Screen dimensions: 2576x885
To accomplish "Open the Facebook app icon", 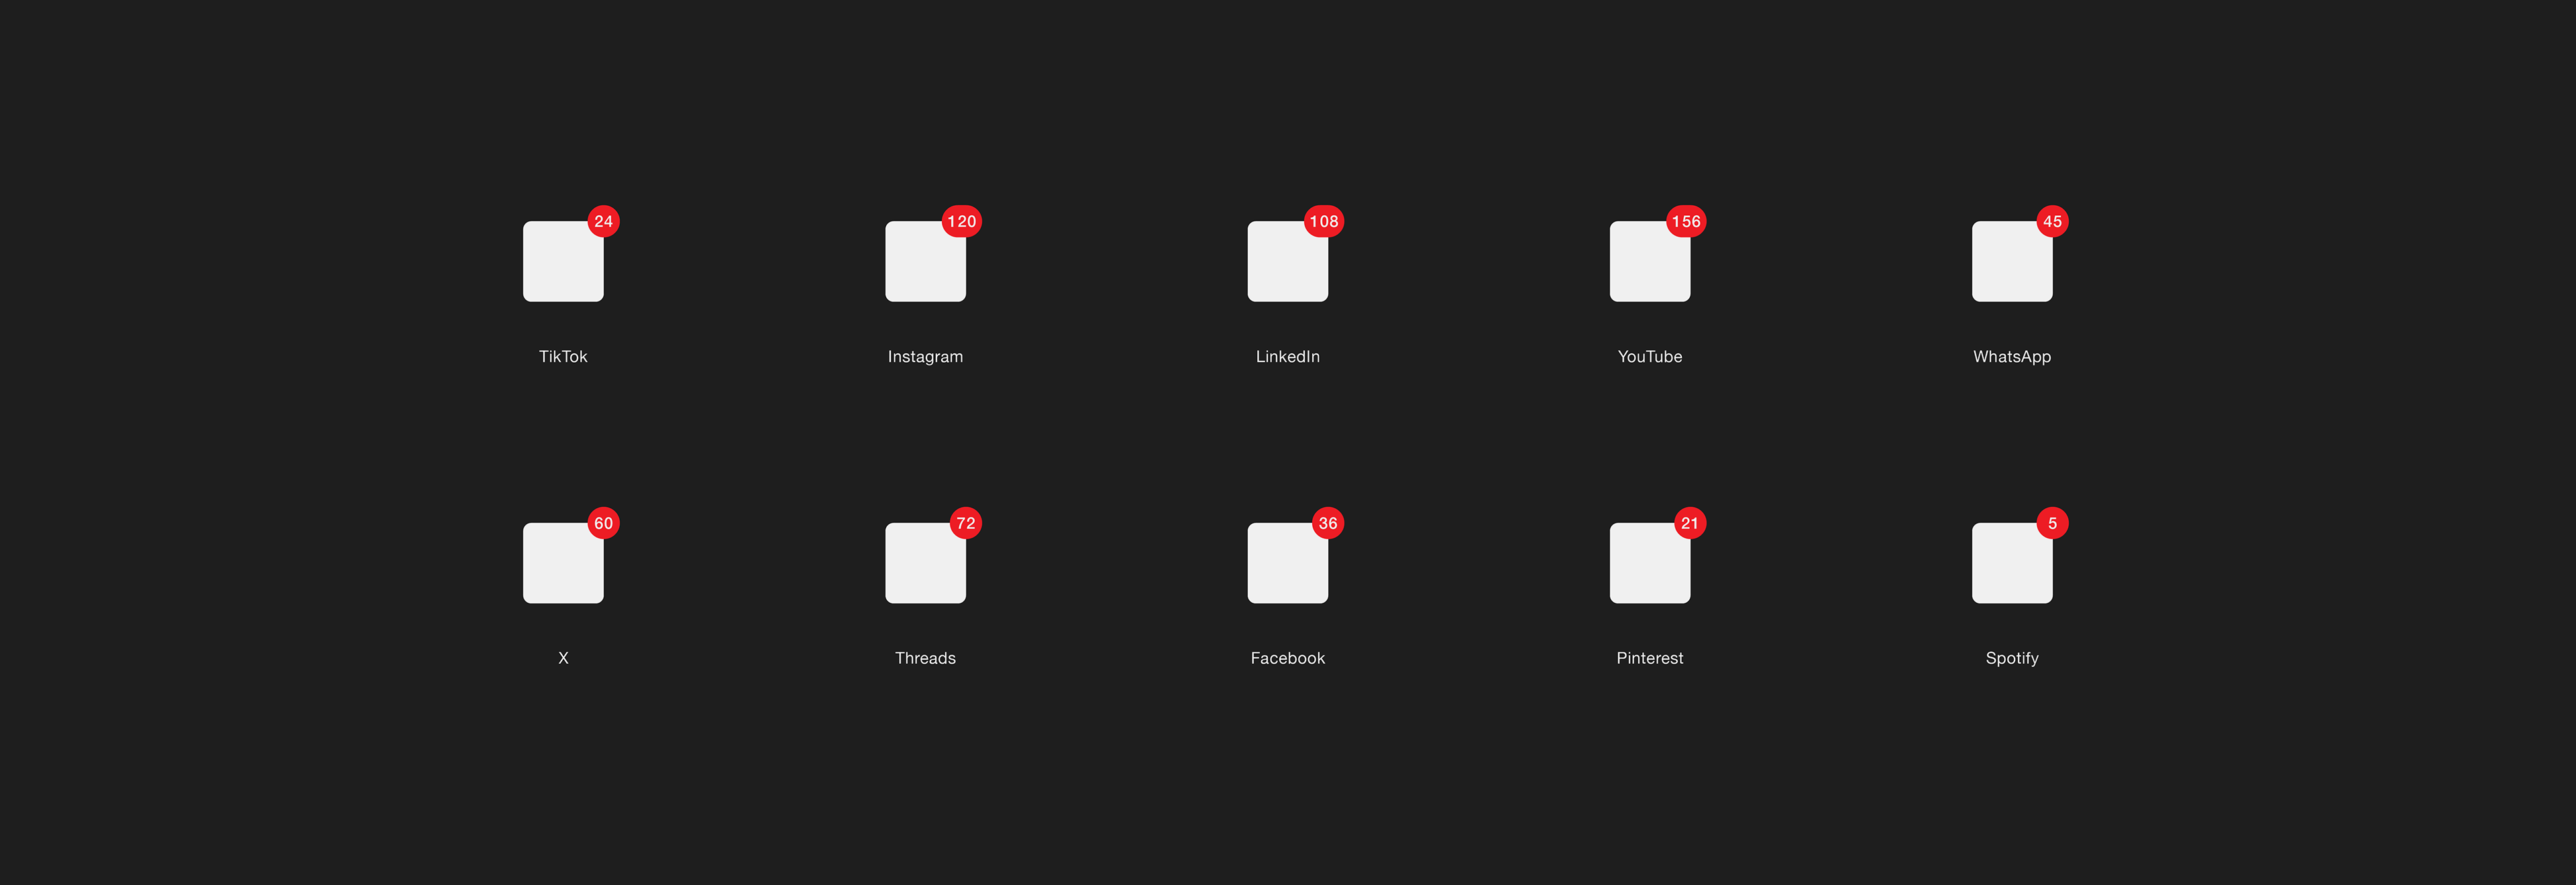I will point(1287,563).
